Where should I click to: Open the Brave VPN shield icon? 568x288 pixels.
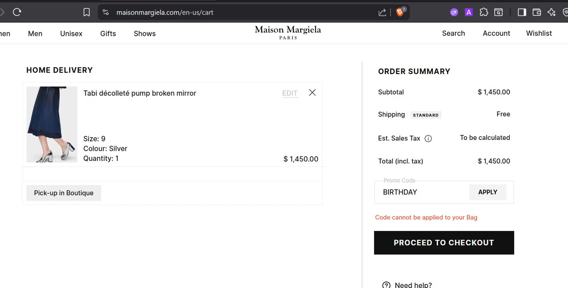coord(565,12)
